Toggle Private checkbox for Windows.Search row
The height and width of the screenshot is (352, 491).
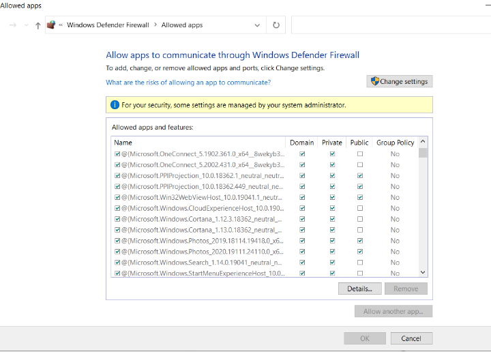tap(332, 263)
